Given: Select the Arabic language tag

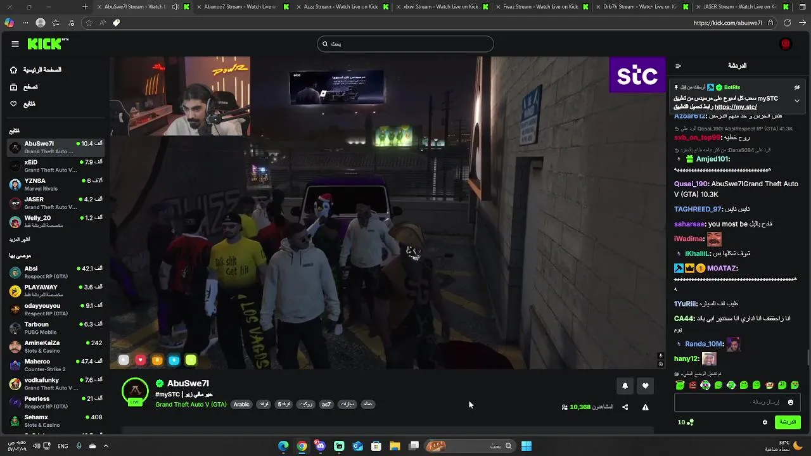Looking at the screenshot, I should coord(241,404).
